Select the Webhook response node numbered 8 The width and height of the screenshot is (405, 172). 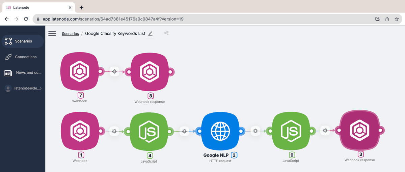(x=149, y=71)
